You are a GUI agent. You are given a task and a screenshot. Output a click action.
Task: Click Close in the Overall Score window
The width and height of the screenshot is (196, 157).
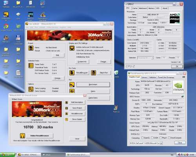coord(77,139)
